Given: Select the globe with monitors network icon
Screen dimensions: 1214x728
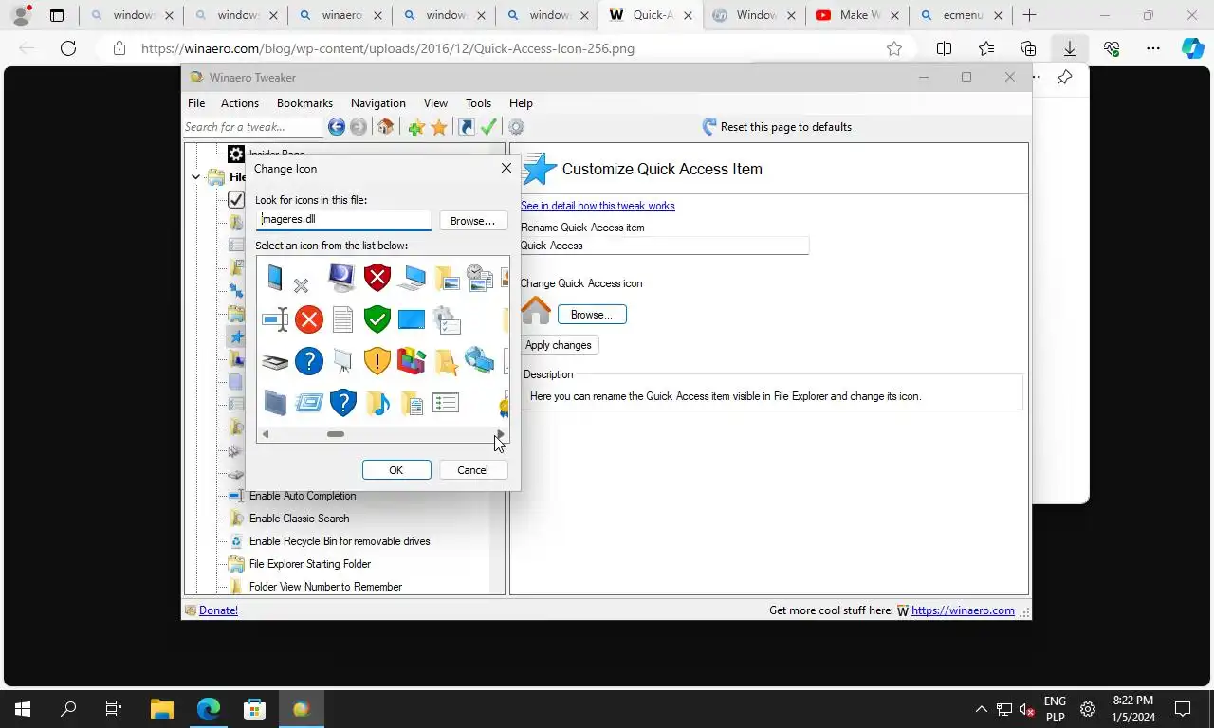Looking at the screenshot, I should (479, 361).
